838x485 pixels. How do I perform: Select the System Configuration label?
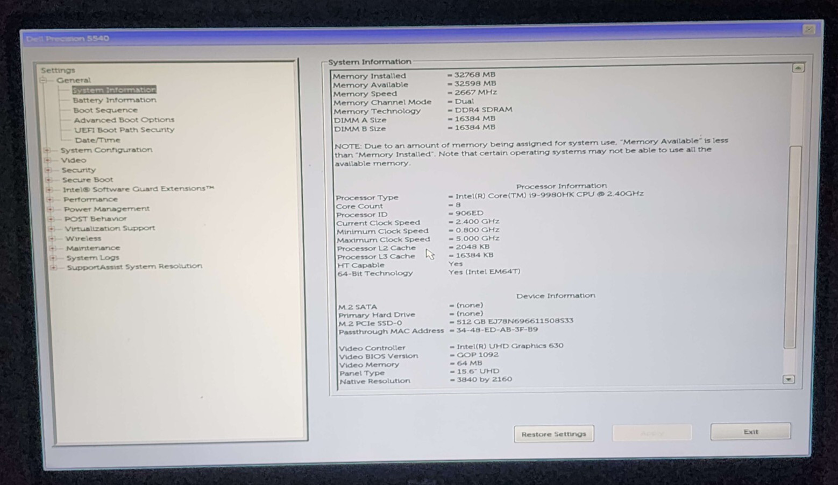coord(106,150)
